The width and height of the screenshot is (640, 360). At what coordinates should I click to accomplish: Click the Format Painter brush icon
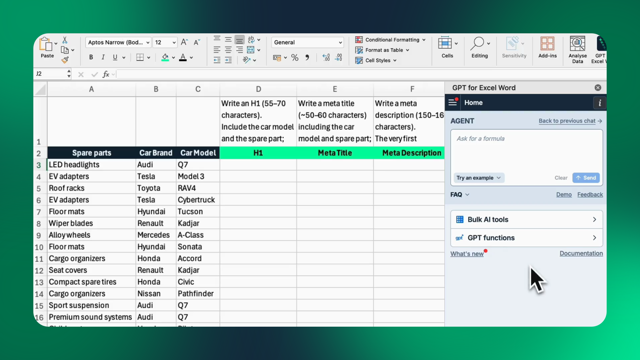pos(65,60)
